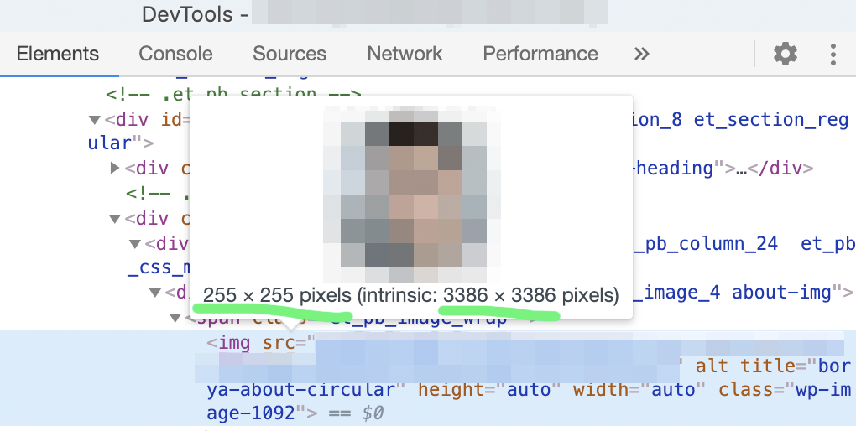Click the .et_pb_section comment line
The height and width of the screenshot is (431, 856).
click(233, 94)
